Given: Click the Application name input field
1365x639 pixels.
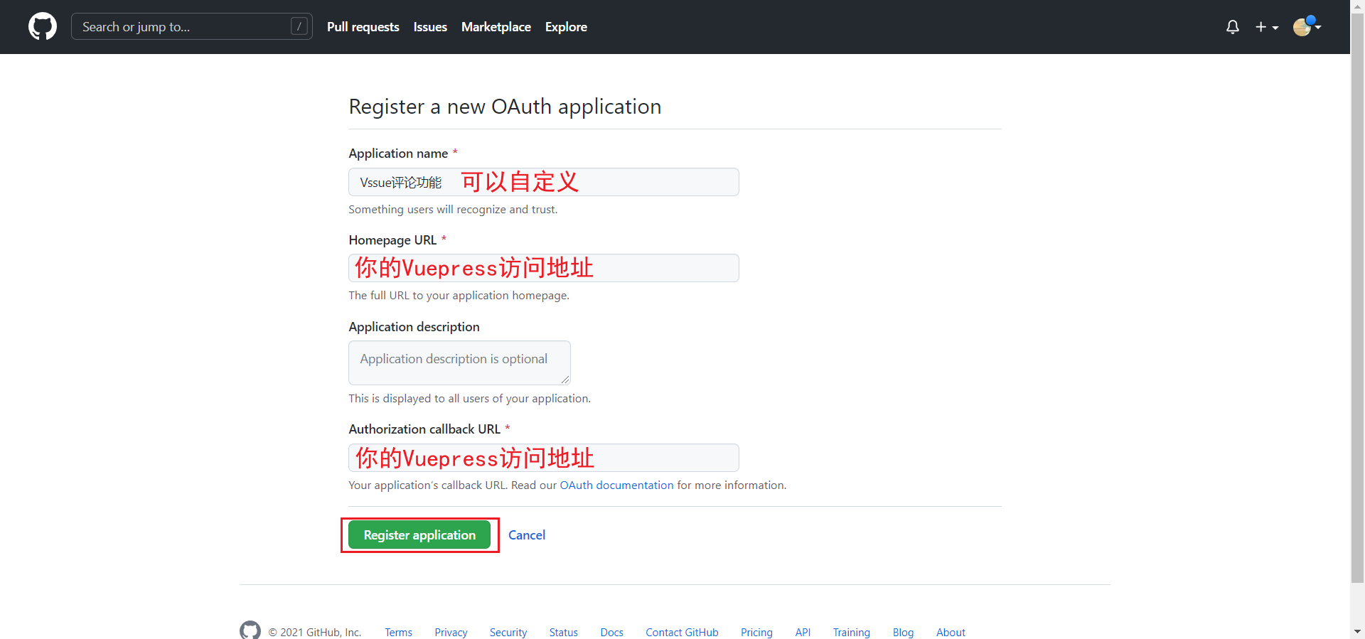Looking at the screenshot, I should (544, 182).
